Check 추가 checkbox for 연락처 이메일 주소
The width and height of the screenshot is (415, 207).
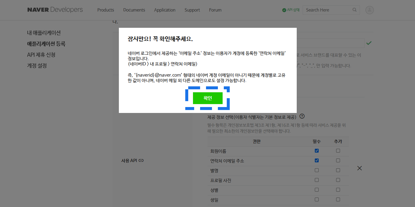click(x=338, y=161)
